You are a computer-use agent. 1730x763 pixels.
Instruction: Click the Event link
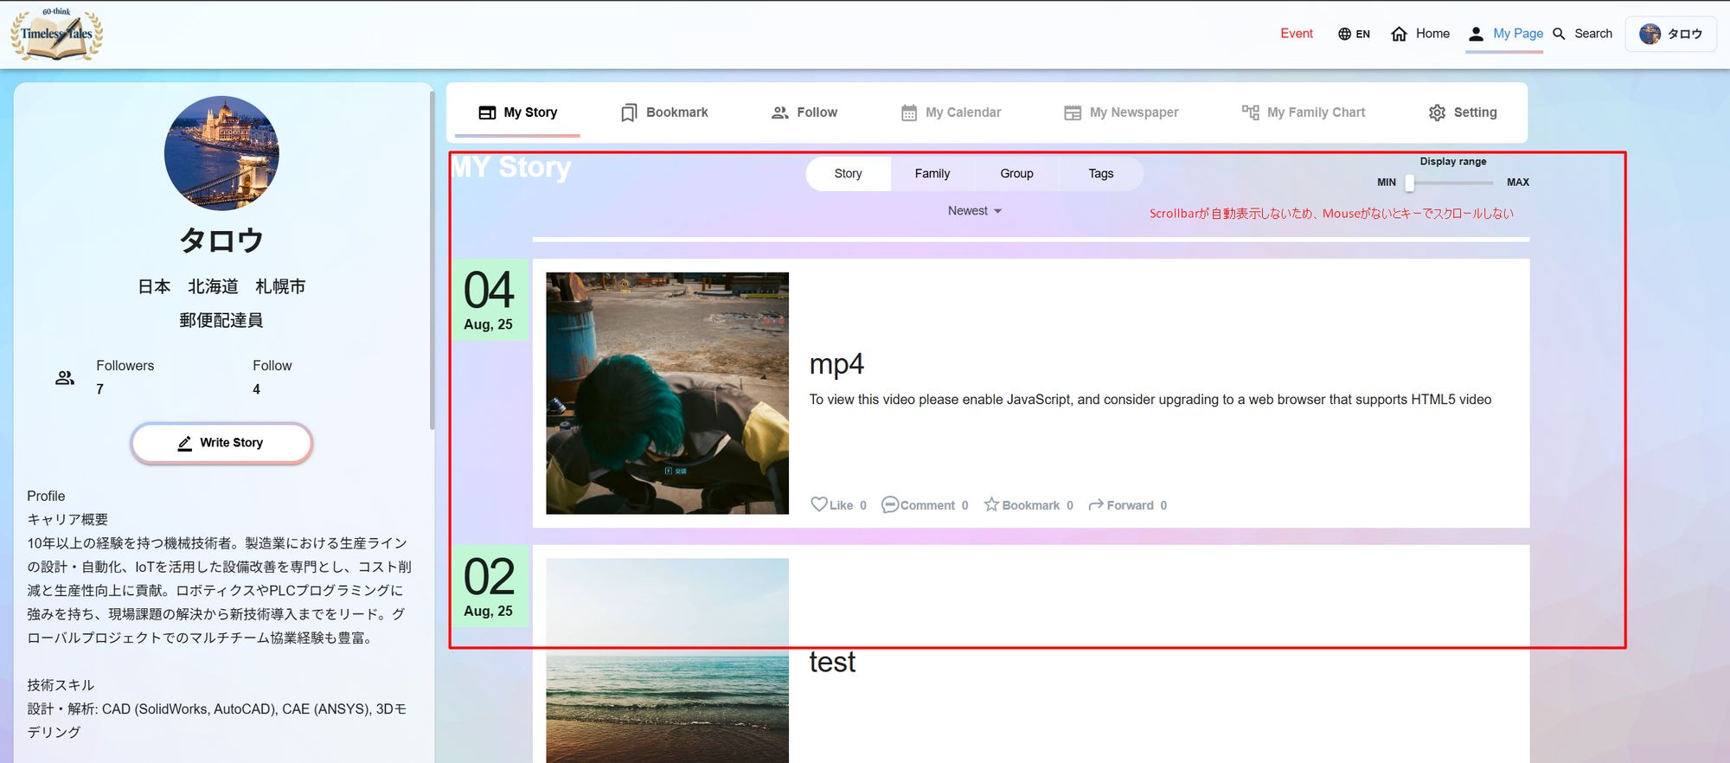point(1296,34)
